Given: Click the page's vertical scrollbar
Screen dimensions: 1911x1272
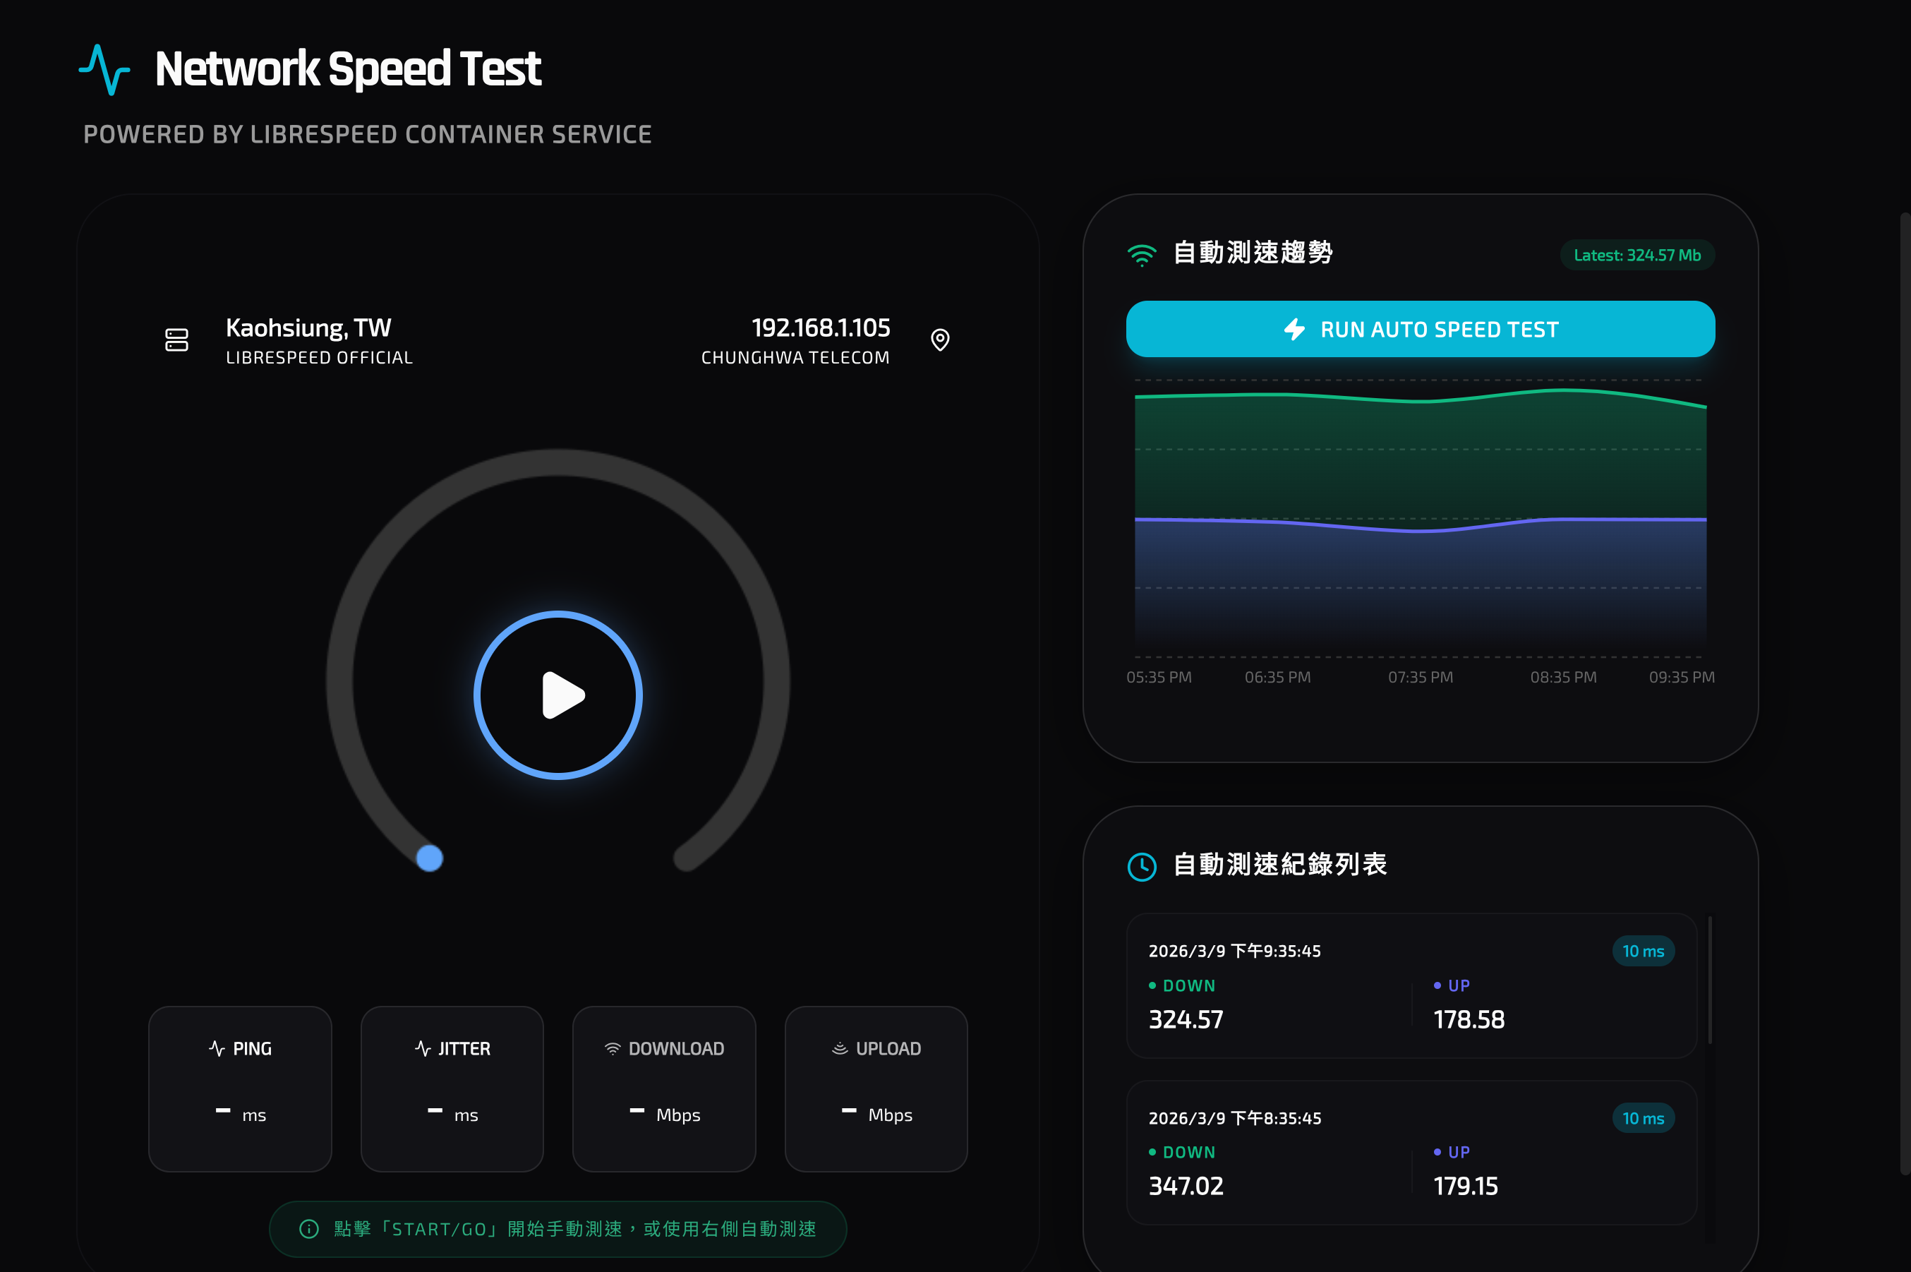Looking at the screenshot, I should click(1905, 694).
